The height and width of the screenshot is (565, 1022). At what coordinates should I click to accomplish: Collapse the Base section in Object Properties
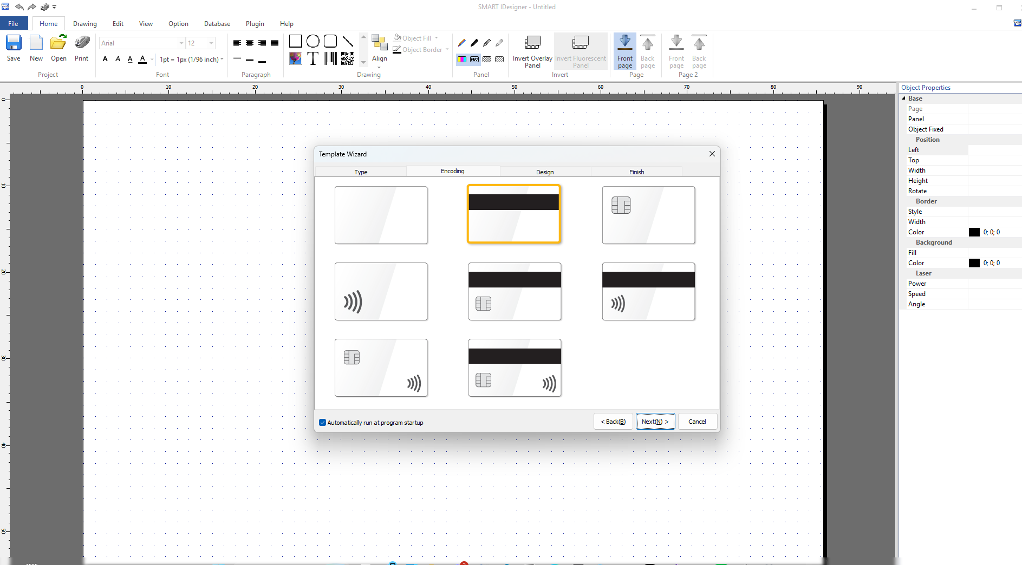(903, 98)
